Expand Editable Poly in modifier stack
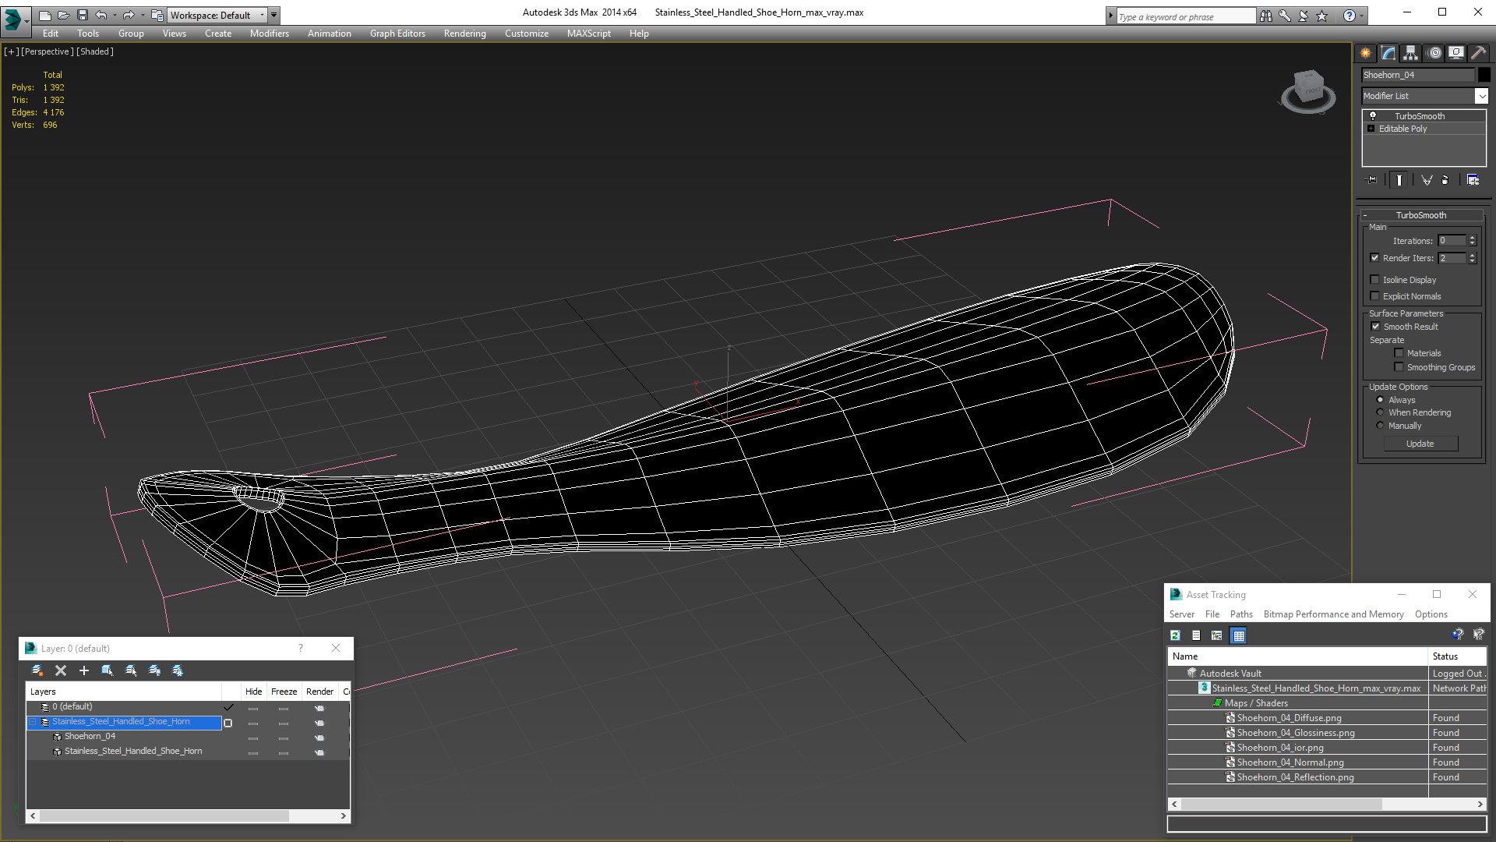The height and width of the screenshot is (842, 1496). click(1371, 129)
